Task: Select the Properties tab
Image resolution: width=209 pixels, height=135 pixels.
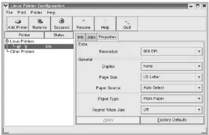Action: (108, 37)
